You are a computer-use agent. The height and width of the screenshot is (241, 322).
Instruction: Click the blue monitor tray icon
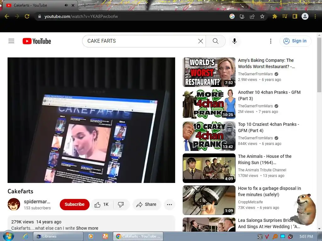coord(283,237)
